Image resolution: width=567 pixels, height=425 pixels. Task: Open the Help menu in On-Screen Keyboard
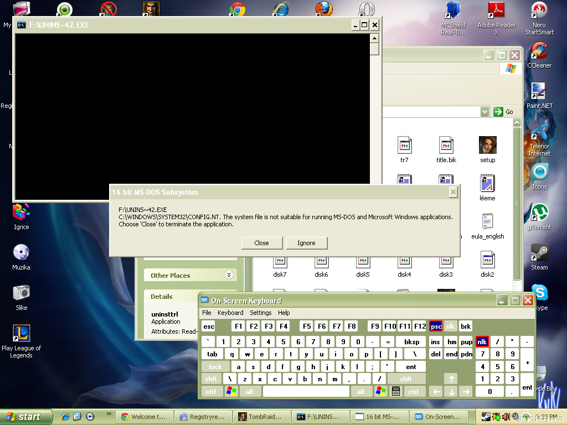click(284, 313)
